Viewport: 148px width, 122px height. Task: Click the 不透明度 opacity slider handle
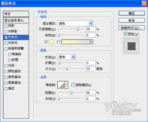pyautogui.click(x=78, y=29)
